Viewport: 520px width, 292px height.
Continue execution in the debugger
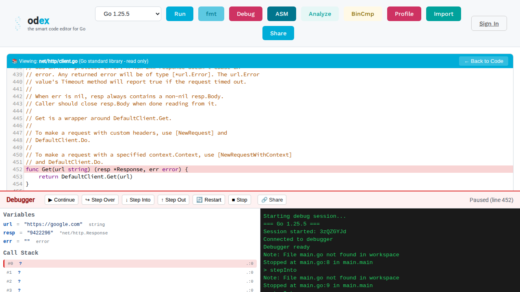[61, 200]
